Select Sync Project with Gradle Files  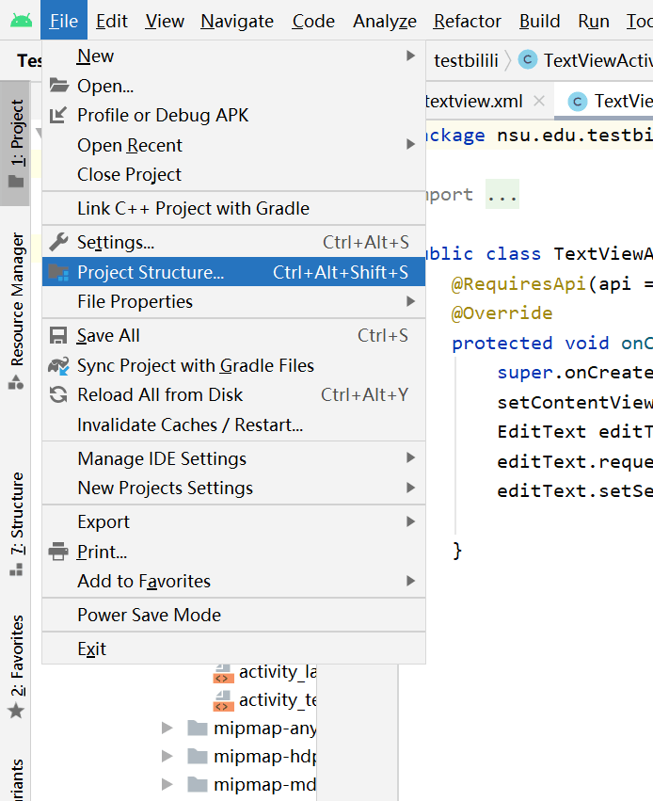coord(234,365)
